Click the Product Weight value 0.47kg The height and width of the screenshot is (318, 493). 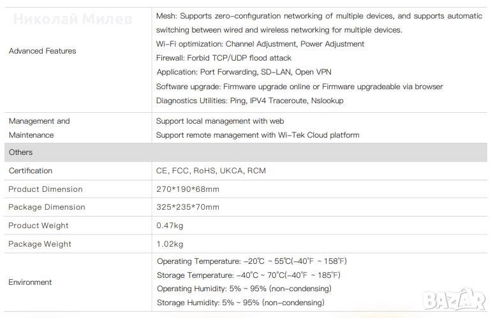pyautogui.click(x=170, y=226)
